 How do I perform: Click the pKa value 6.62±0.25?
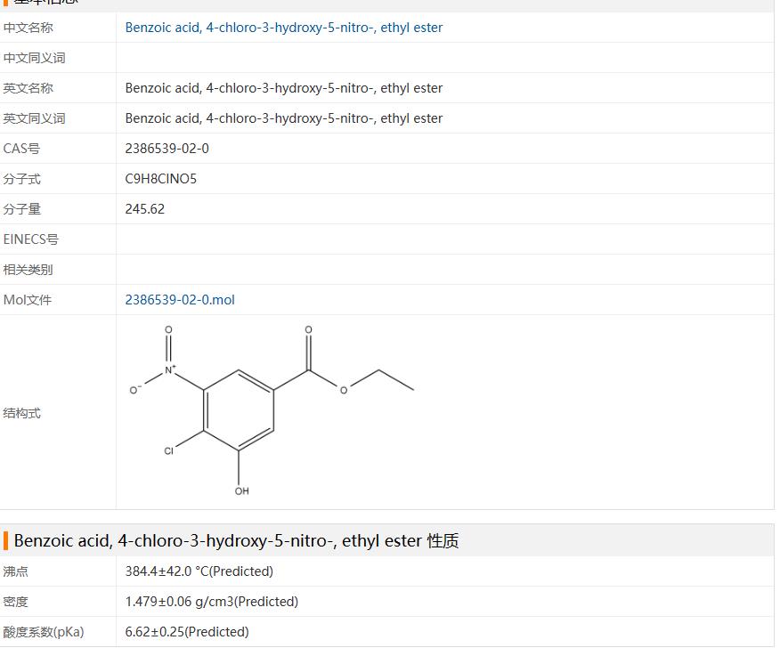coord(187,632)
